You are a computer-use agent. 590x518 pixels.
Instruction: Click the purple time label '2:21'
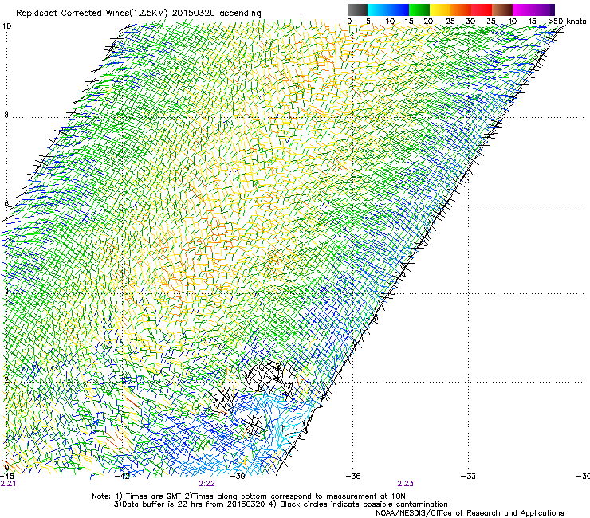pyautogui.click(x=8, y=484)
